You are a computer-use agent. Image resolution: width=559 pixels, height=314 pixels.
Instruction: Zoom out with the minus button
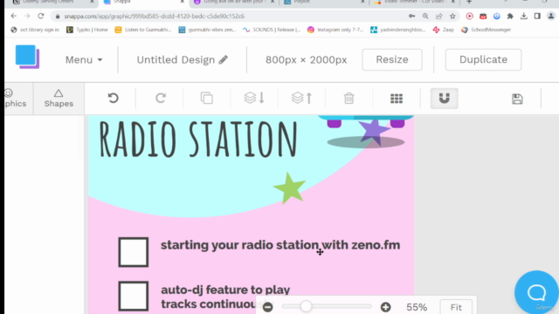(x=268, y=307)
